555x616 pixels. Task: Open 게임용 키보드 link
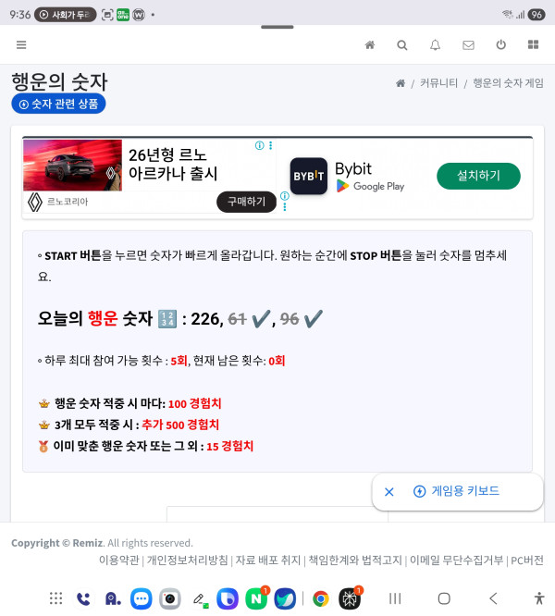[456, 491]
